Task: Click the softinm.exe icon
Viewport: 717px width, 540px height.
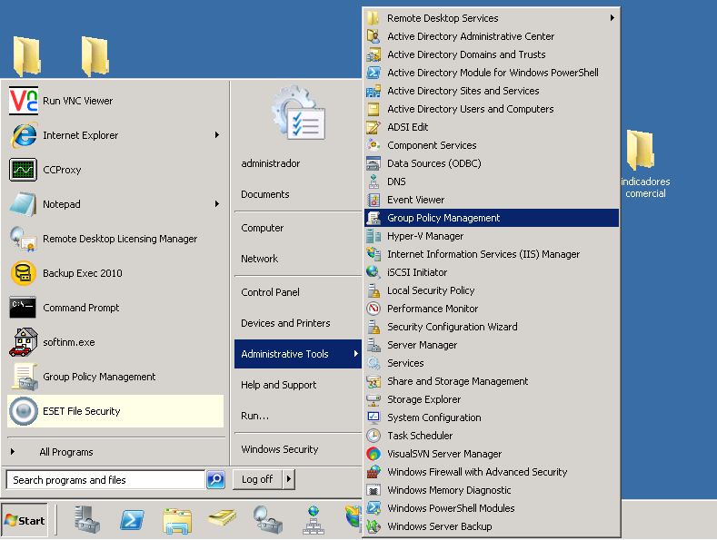Action: pos(24,342)
